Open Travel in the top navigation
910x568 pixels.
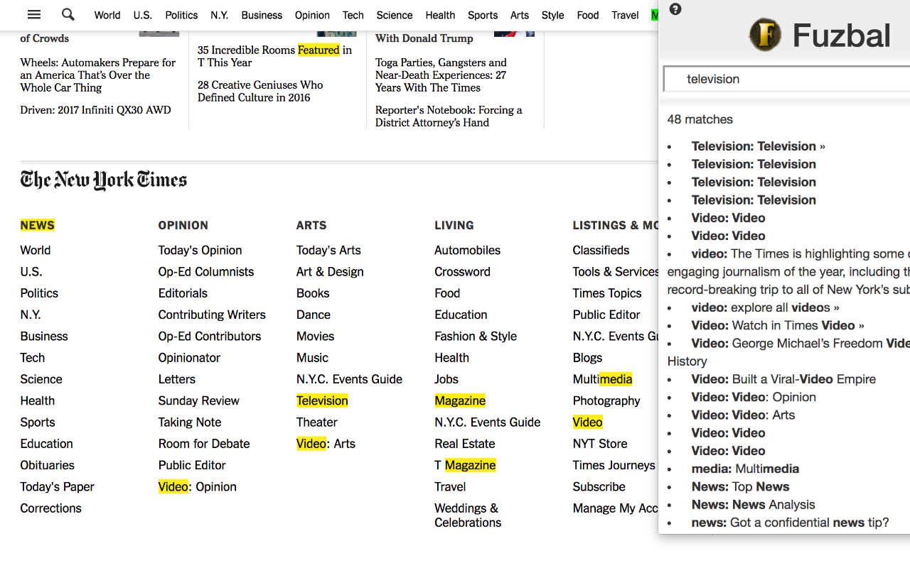[x=625, y=15]
